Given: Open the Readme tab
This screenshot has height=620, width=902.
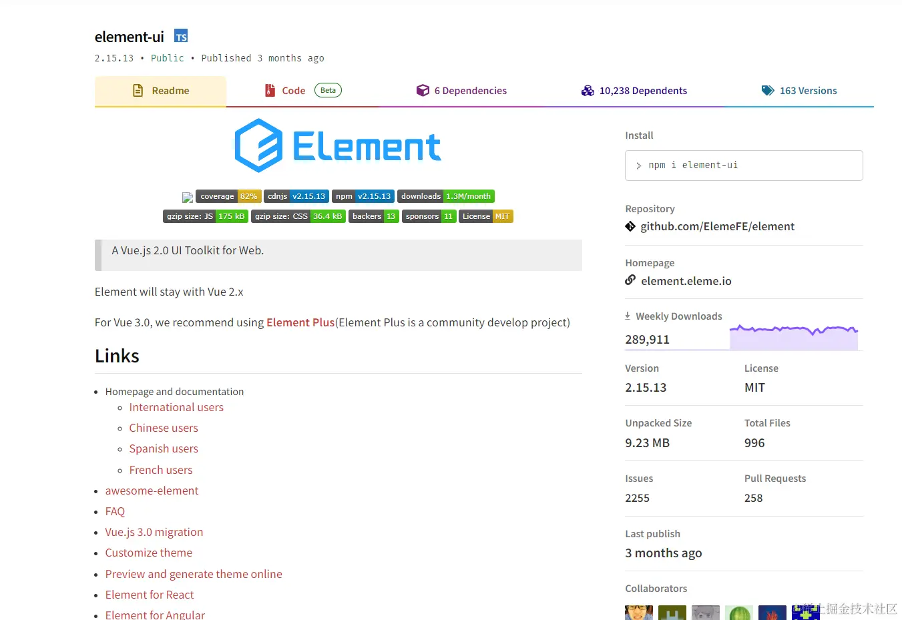Looking at the screenshot, I should [160, 91].
